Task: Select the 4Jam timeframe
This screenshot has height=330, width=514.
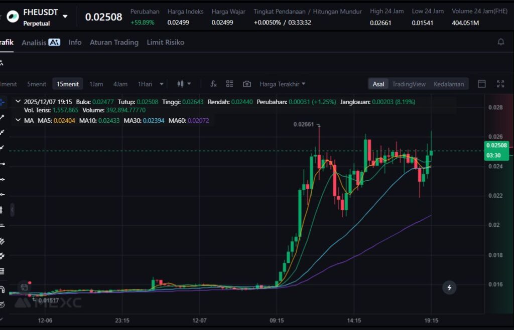Action: [x=120, y=84]
